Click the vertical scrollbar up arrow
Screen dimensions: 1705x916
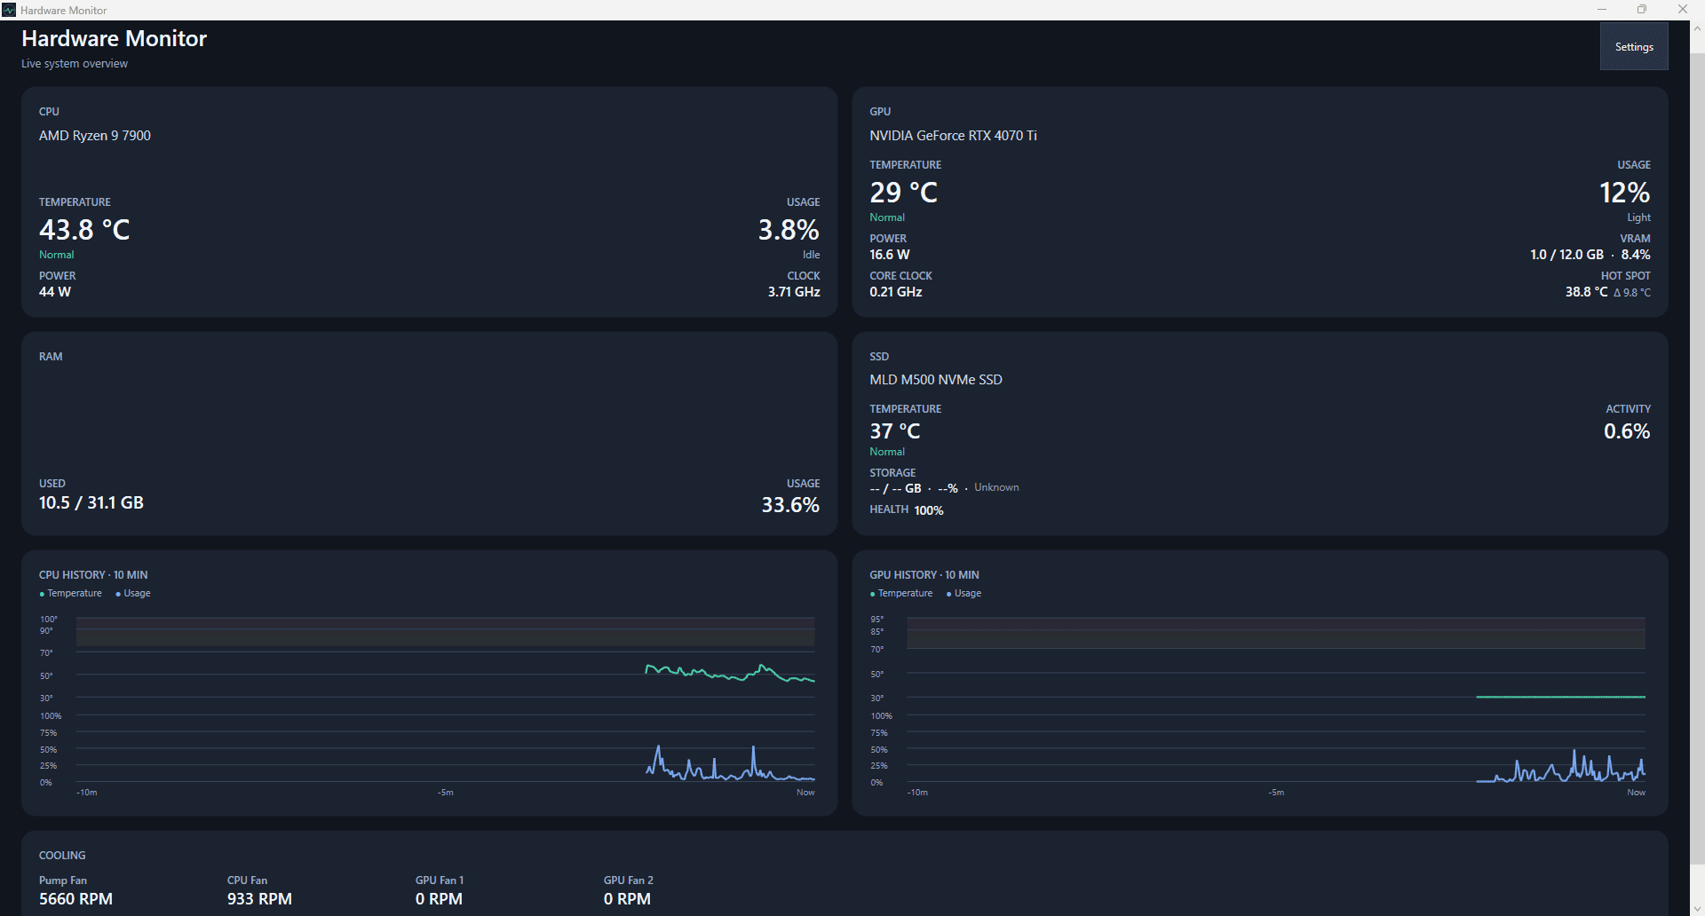[1697, 28]
